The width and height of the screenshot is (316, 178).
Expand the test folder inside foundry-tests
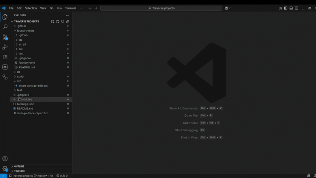pos(41,54)
